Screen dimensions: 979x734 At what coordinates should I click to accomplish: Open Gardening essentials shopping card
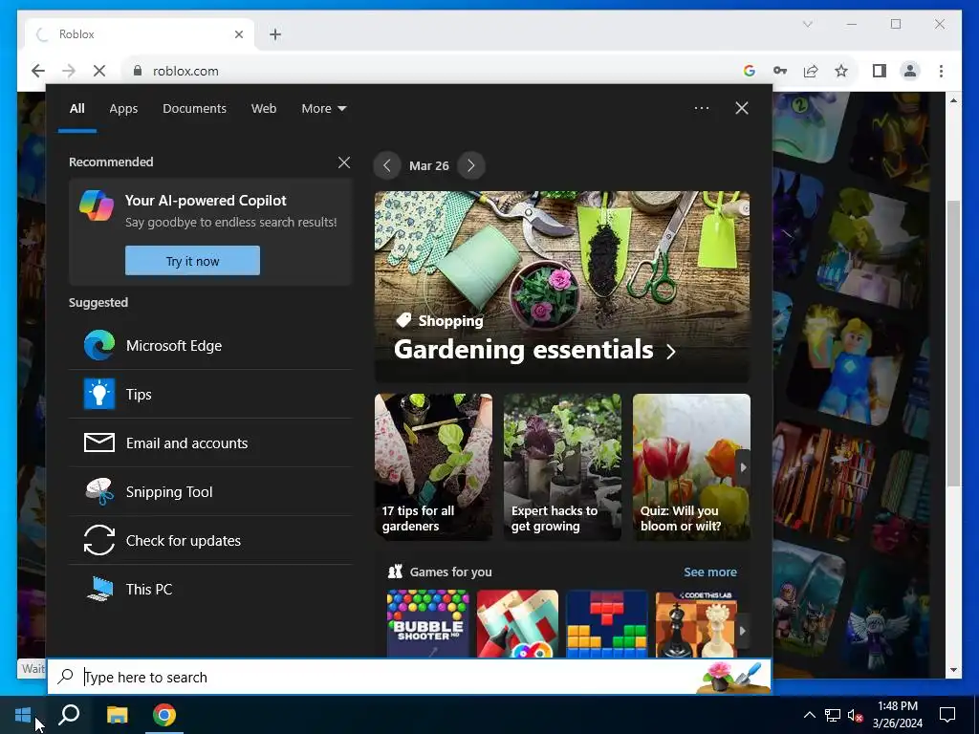tap(562, 287)
